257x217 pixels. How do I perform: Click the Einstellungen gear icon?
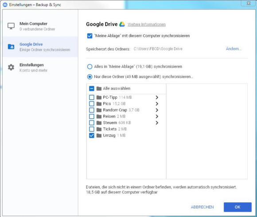[x=11, y=67]
